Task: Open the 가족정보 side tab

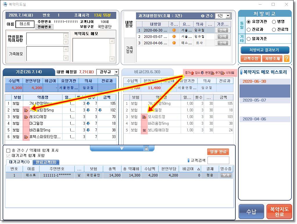Action: click(130, 50)
